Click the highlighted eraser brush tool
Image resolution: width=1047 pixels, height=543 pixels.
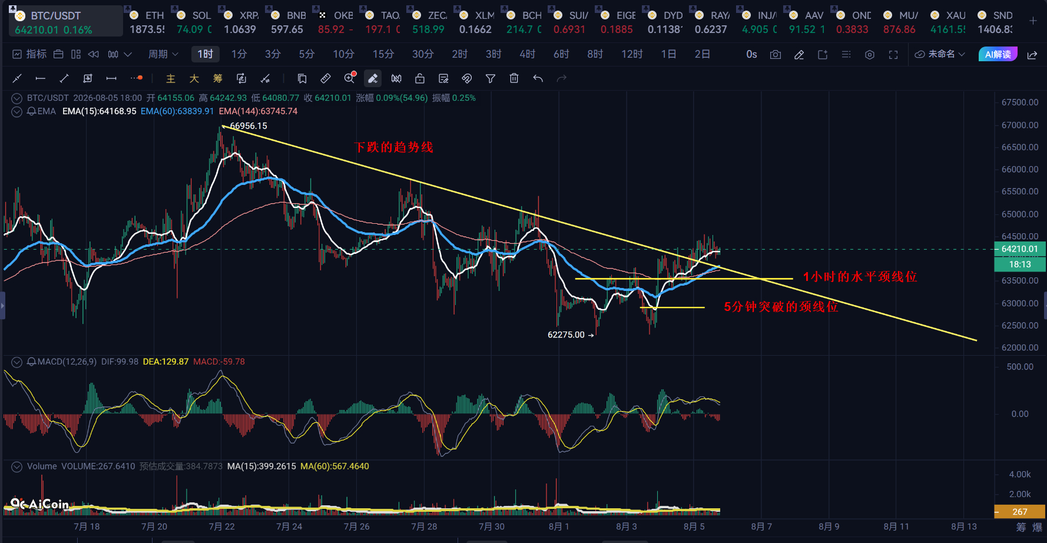[373, 78]
